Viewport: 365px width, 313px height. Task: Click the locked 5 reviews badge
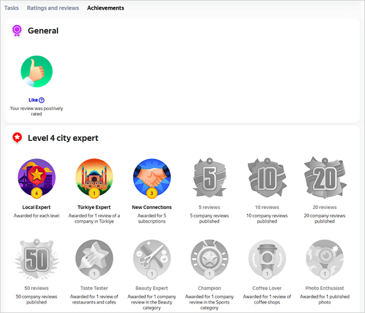point(209,177)
